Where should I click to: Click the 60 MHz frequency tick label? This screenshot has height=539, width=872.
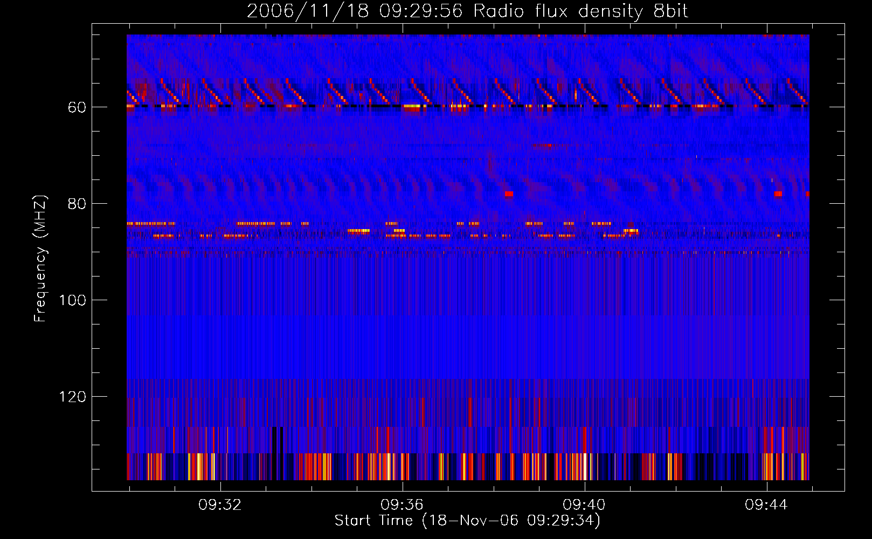pos(77,108)
